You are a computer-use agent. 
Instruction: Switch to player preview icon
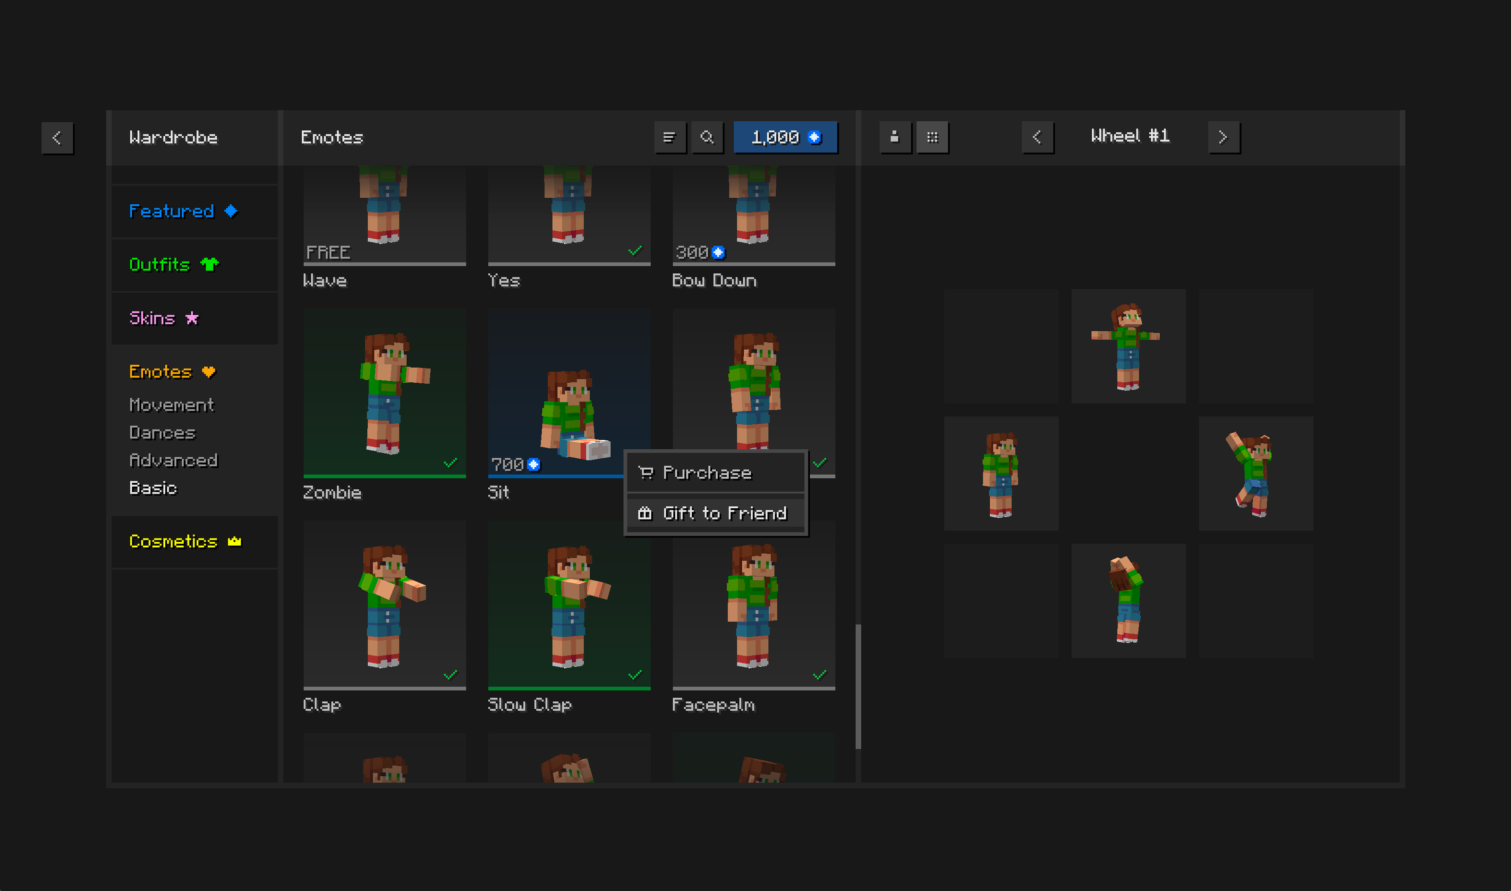coord(895,137)
